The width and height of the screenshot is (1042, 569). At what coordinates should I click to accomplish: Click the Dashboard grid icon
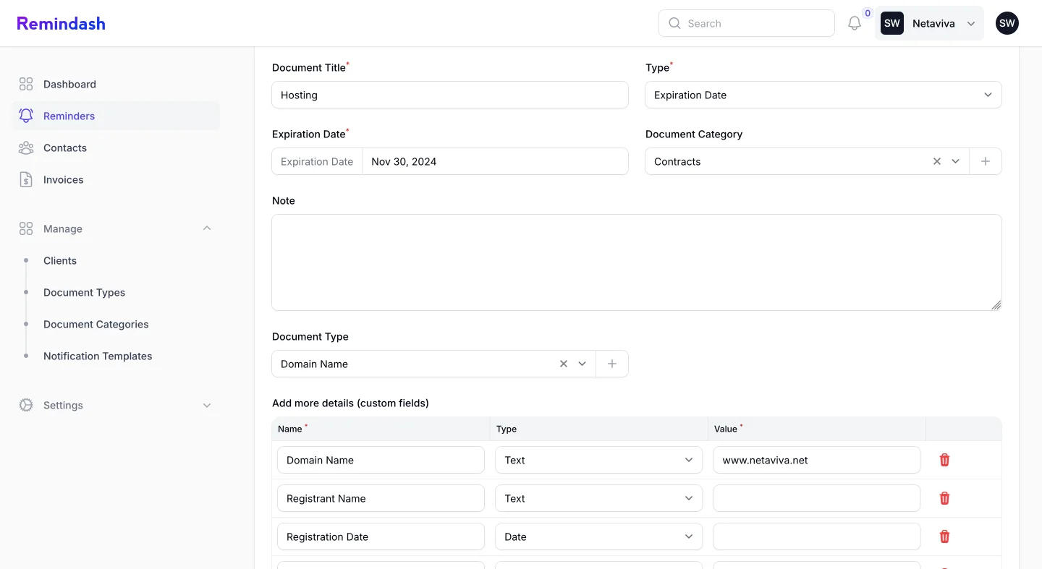[x=26, y=84]
